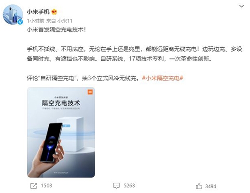
Task: Open comments via count 5263
Action: point(129,186)
